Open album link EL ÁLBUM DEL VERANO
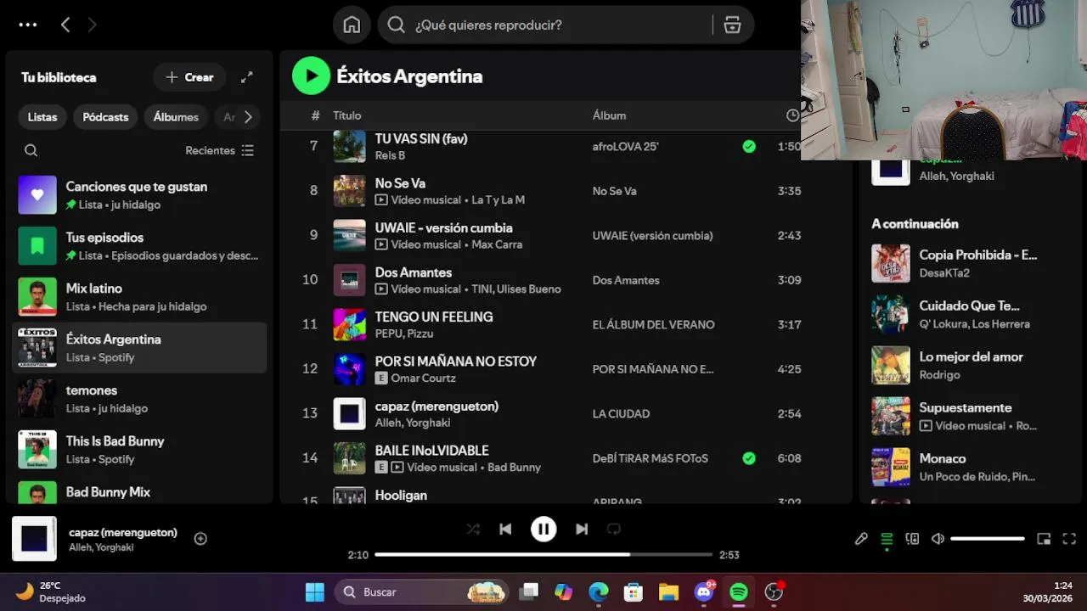The image size is (1087, 611). tap(653, 324)
